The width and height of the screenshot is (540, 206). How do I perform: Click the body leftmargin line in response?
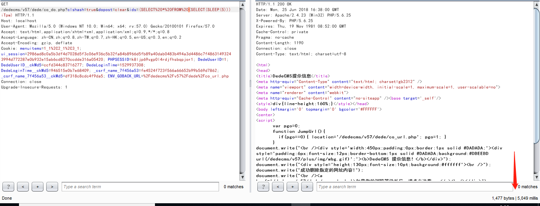(x=319, y=109)
